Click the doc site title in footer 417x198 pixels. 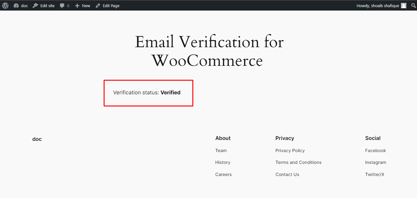coord(37,139)
